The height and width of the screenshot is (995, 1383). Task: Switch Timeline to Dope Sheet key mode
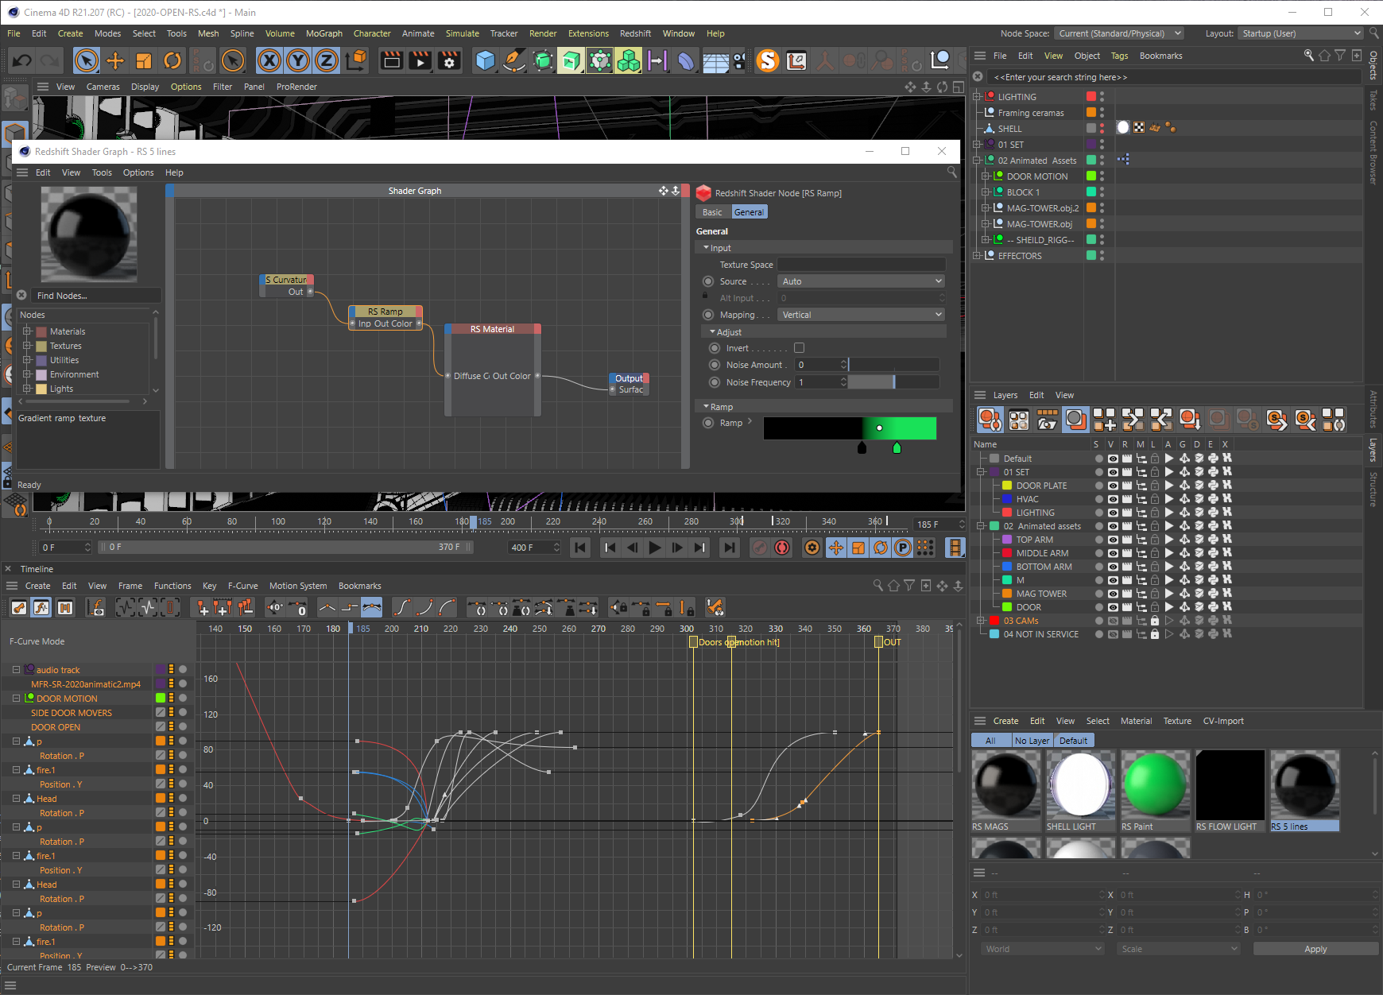coord(19,608)
